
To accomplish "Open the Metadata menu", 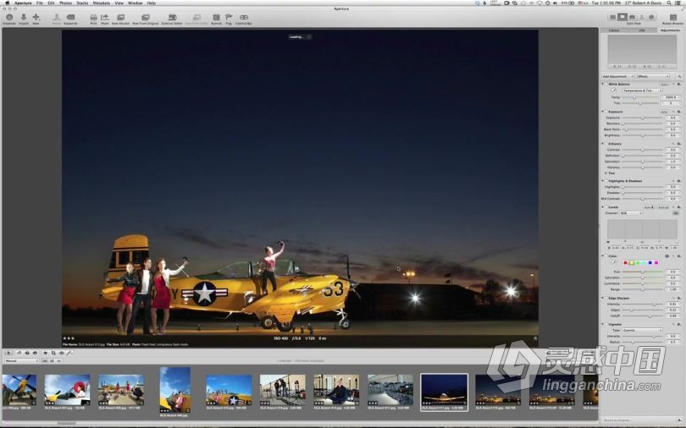I will coord(101,3).
